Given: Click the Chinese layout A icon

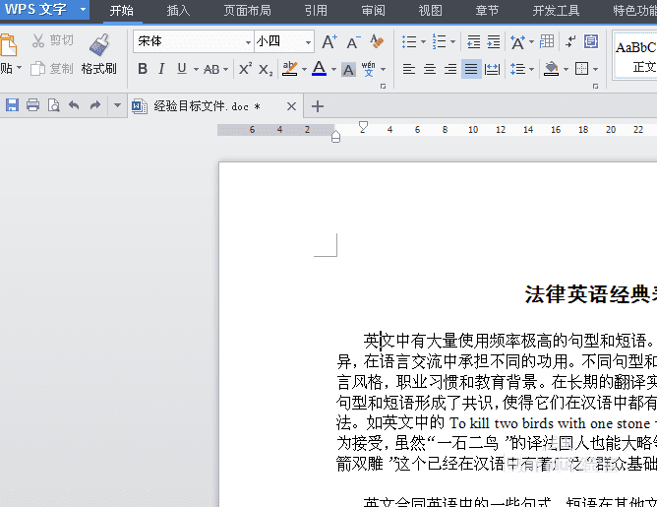Looking at the screenshot, I should (517, 42).
